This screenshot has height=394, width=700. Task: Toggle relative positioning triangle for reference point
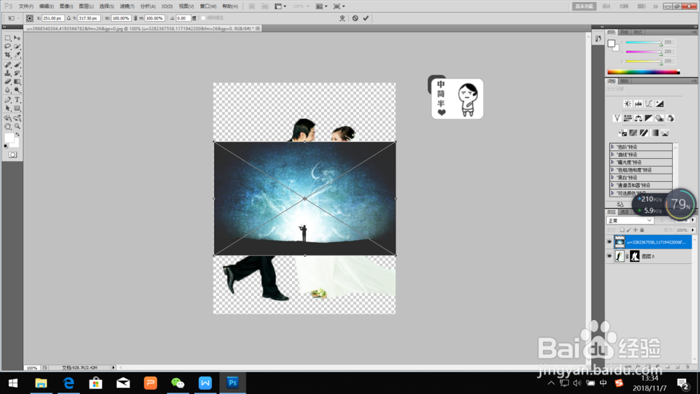69,18
